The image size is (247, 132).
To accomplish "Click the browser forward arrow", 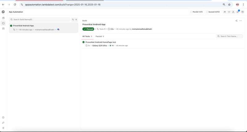I will [x=9, y=5].
